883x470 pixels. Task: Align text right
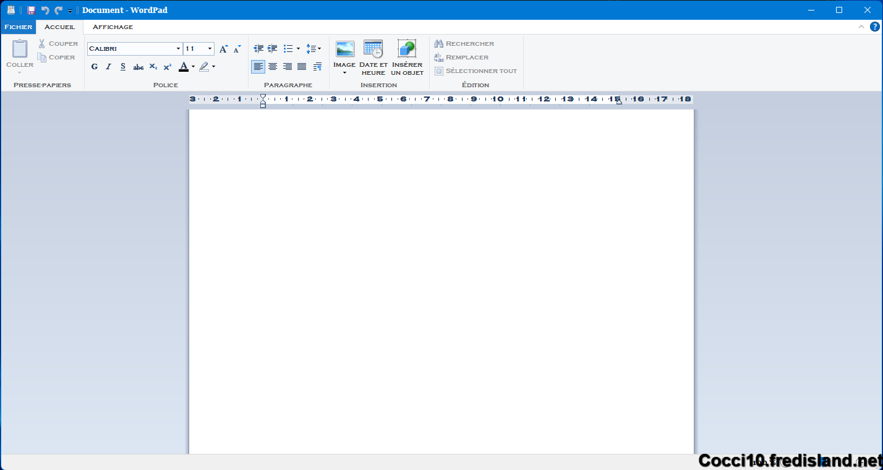[288, 67]
